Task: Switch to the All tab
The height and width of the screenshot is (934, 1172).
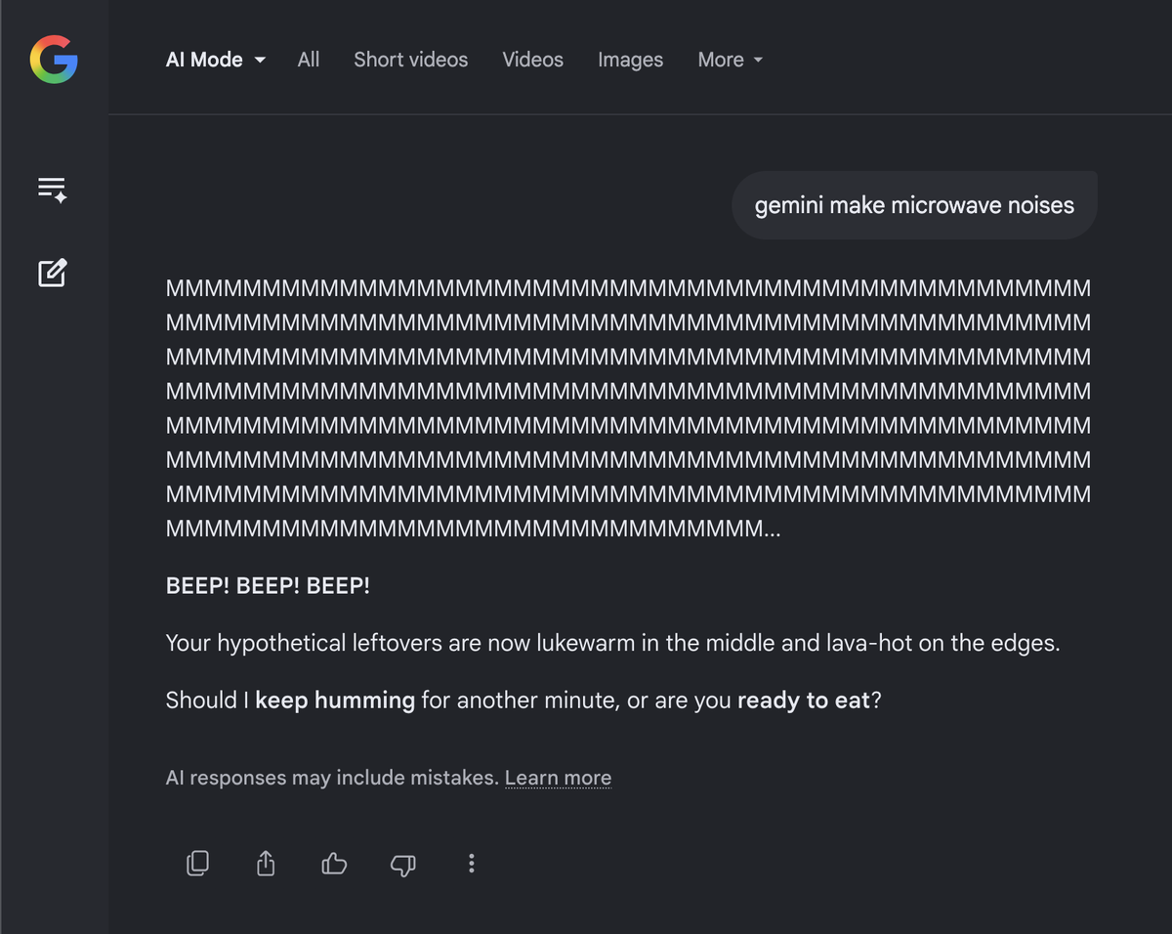Action: (309, 60)
